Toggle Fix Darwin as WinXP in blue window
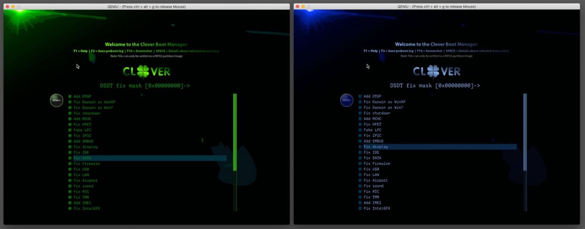The width and height of the screenshot is (585, 229). tap(360, 102)
